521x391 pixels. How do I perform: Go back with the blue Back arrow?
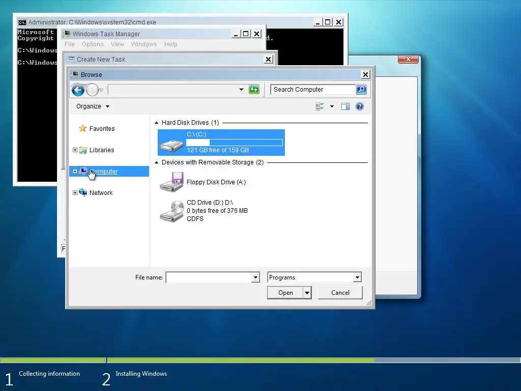point(78,90)
